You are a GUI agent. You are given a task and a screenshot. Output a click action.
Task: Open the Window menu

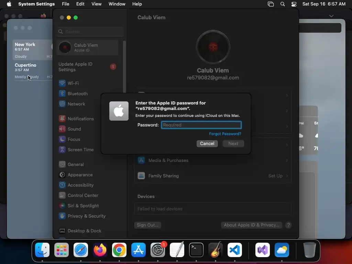[x=117, y=4]
